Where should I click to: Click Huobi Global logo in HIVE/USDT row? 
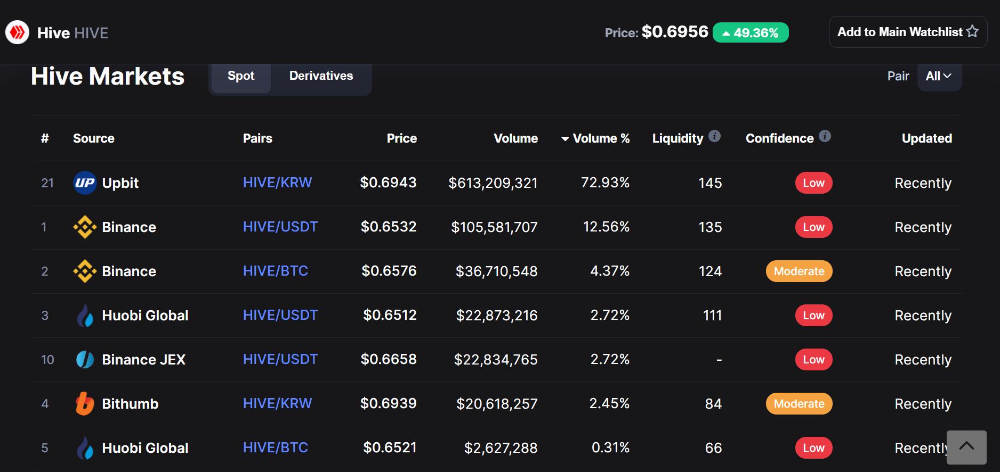coord(85,316)
